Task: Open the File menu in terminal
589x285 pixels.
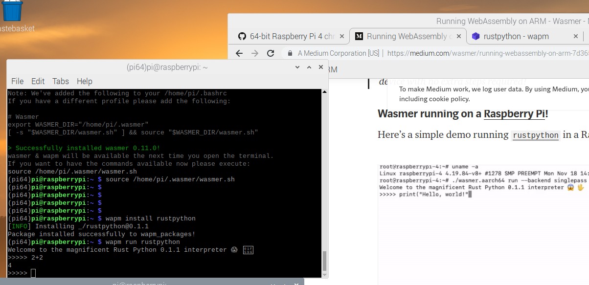Action: 17,81
